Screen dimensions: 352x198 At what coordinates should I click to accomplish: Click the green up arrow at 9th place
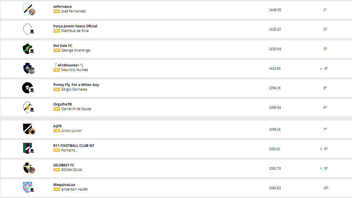[321, 169]
